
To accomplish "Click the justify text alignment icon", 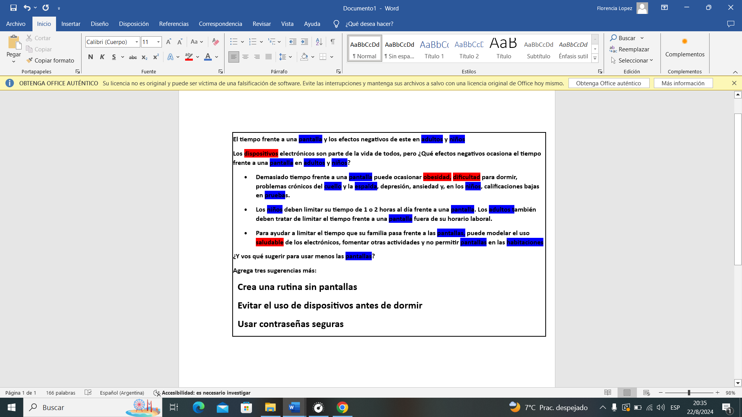I will [x=269, y=57].
